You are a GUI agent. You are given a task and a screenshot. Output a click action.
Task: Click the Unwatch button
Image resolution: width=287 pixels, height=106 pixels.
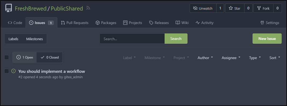click(203, 8)
